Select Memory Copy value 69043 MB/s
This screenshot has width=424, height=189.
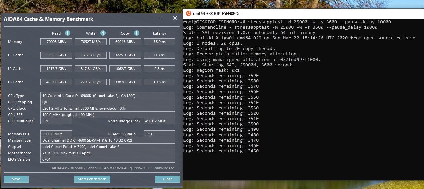pyautogui.click(x=125, y=42)
